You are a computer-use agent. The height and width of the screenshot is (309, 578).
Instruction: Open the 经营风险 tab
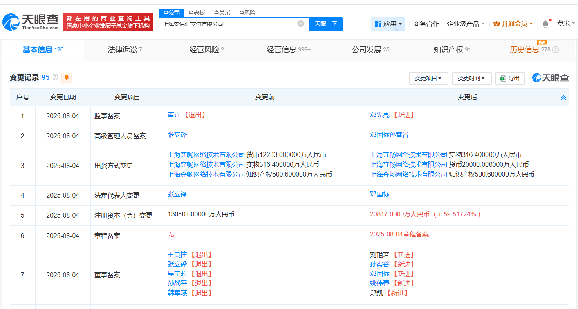coord(207,50)
